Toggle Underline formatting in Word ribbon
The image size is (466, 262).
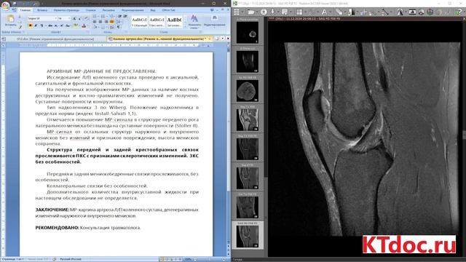coord(42,26)
